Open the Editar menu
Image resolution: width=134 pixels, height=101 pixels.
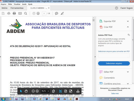pyautogui.click(x=10, y=4)
